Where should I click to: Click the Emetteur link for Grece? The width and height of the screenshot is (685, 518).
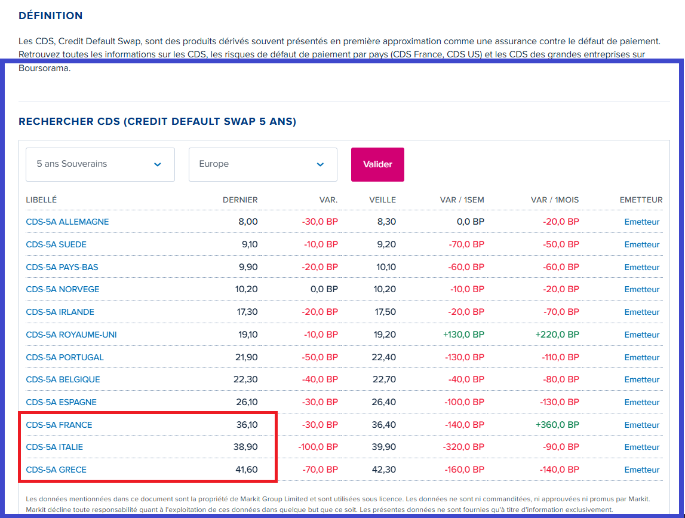642,470
